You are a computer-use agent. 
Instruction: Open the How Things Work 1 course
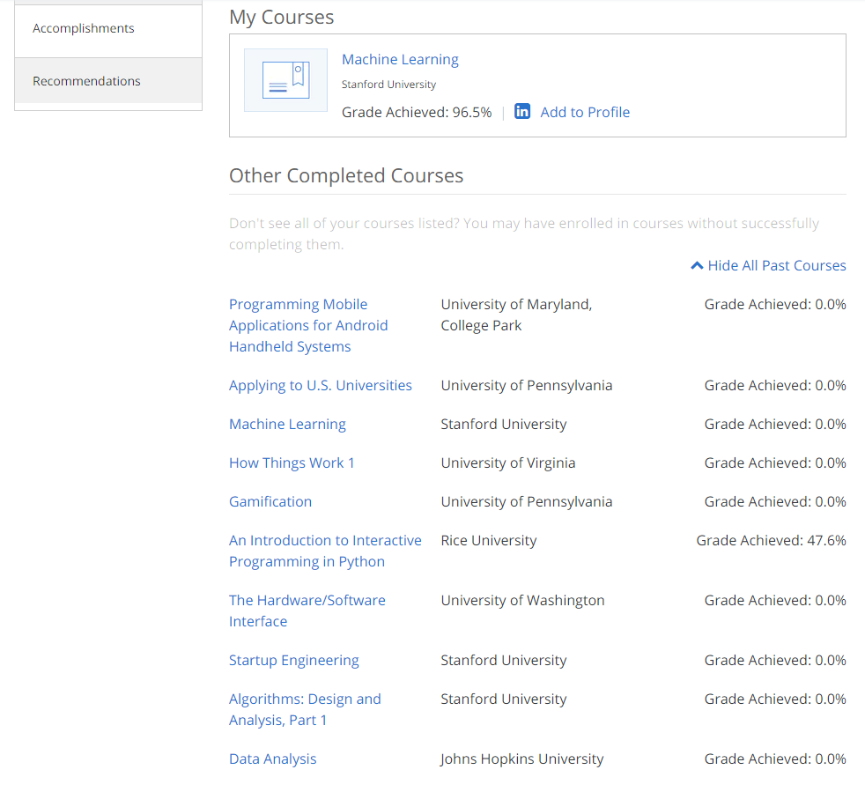click(x=292, y=463)
